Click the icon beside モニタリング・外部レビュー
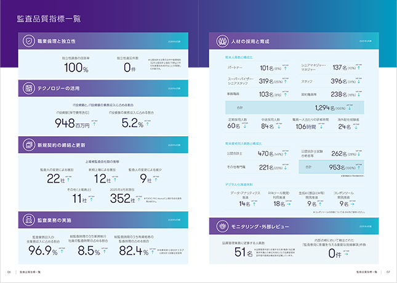Image resolution: width=397 pixels, height=283 pixels. pyautogui.click(x=220, y=226)
